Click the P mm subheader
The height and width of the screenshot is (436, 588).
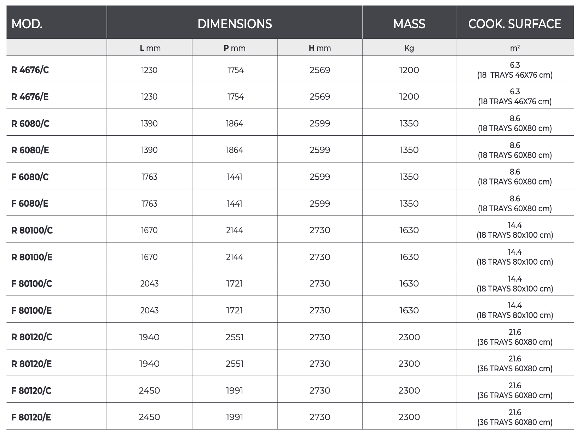[x=235, y=48]
